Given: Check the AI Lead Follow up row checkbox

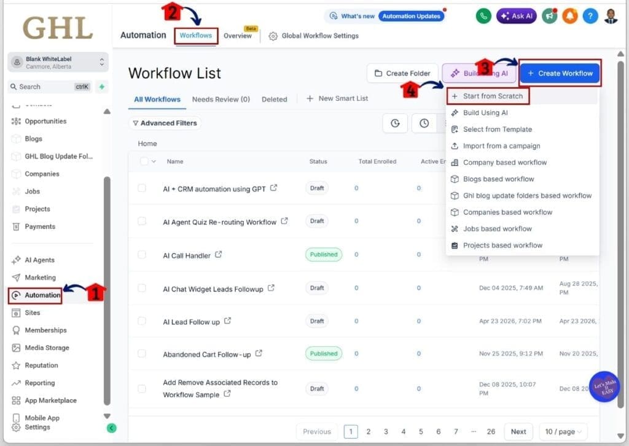Looking at the screenshot, I should [x=142, y=321].
